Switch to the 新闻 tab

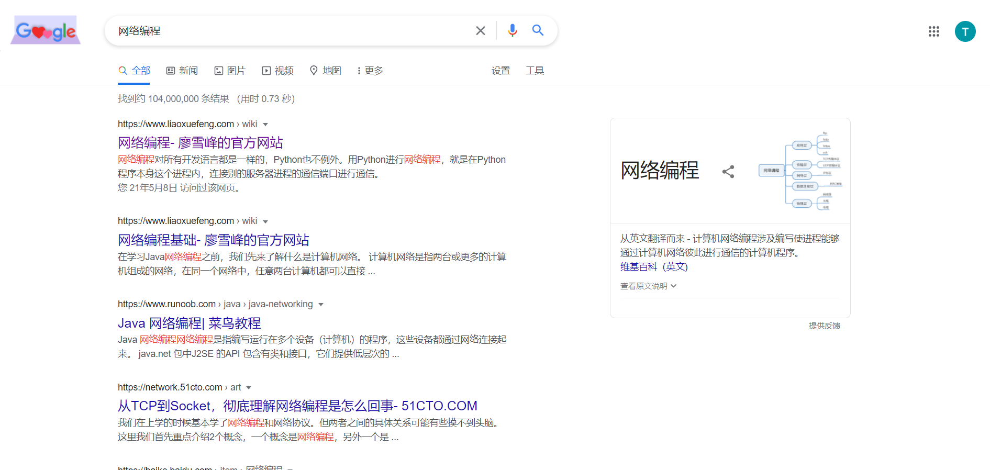click(x=182, y=71)
